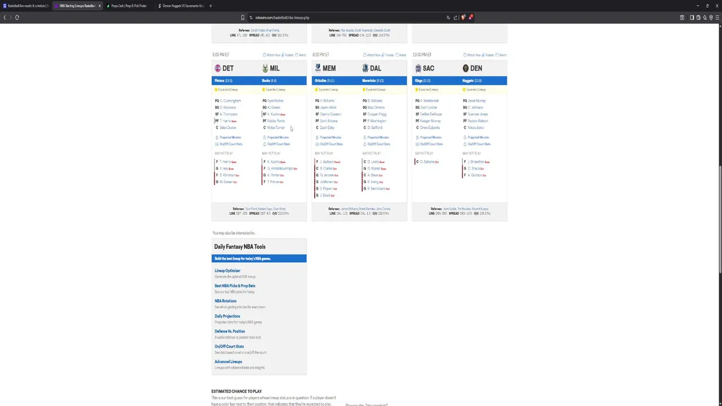Open Watch Now link for DET-MIL game

tap(272, 55)
